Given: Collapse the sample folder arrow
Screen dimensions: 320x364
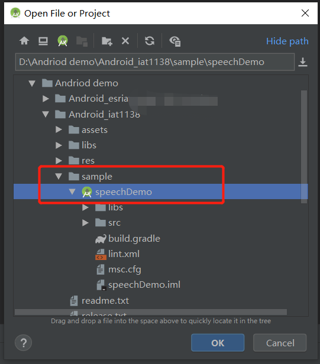Looking at the screenshot, I should coord(59,176).
